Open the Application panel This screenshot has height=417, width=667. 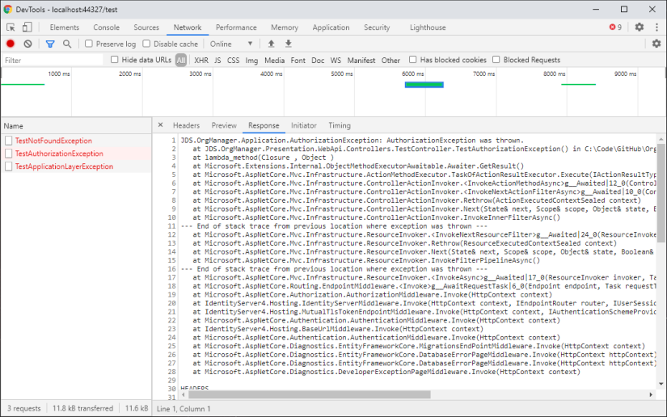(331, 27)
